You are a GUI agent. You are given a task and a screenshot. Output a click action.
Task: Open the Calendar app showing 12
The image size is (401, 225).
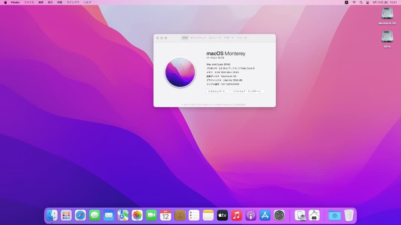click(x=165, y=215)
